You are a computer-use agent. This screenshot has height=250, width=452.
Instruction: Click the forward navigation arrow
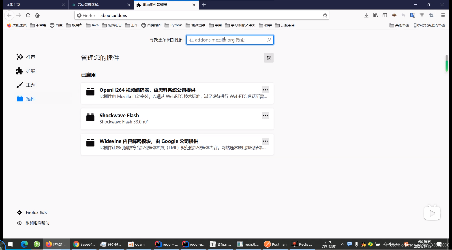coord(19,15)
